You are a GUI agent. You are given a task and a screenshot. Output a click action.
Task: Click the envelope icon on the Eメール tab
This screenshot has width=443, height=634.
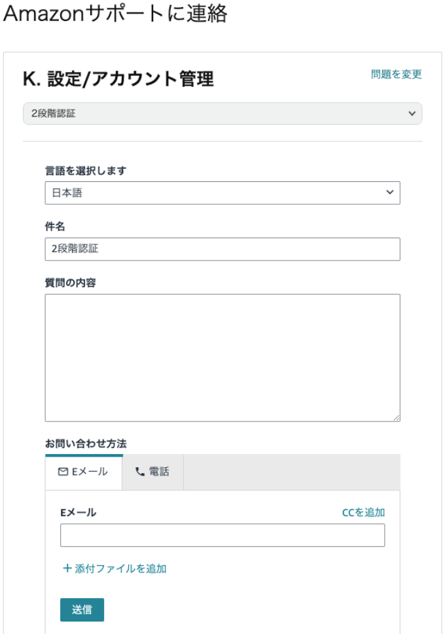tap(62, 472)
